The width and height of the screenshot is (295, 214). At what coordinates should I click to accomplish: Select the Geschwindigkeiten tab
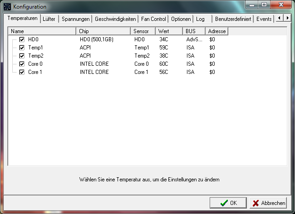point(115,19)
